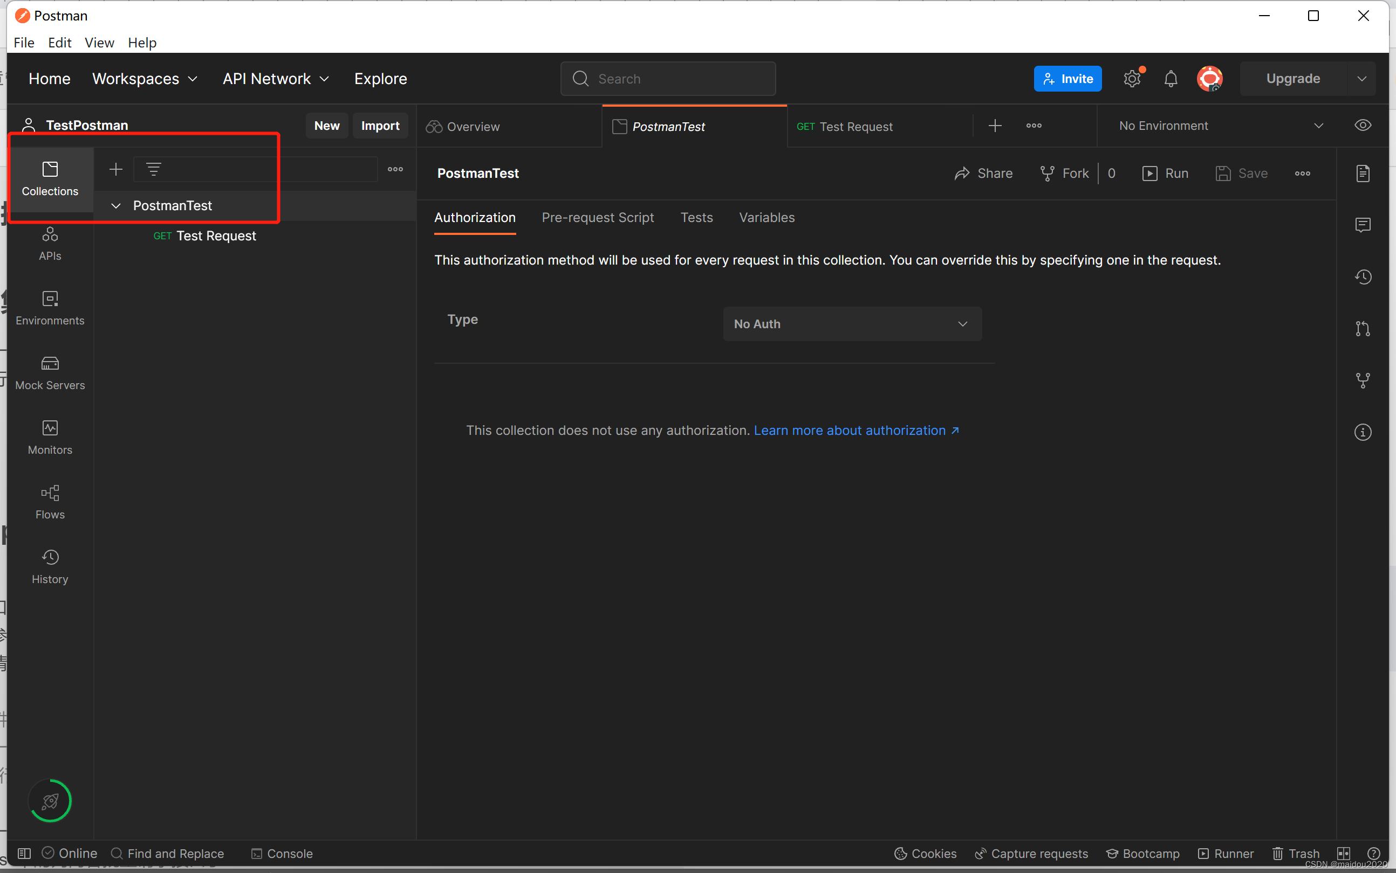The height and width of the screenshot is (873, 1396).
Task: Switch to the Overview tab
Action: [x=509, y=127]
